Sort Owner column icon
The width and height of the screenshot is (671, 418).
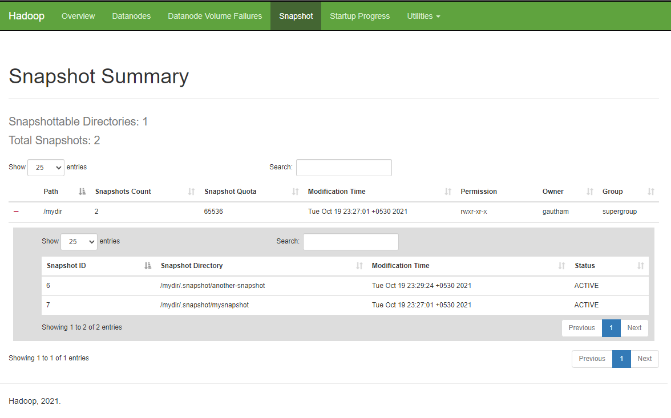pyautogui.click(x=590, y=192)
